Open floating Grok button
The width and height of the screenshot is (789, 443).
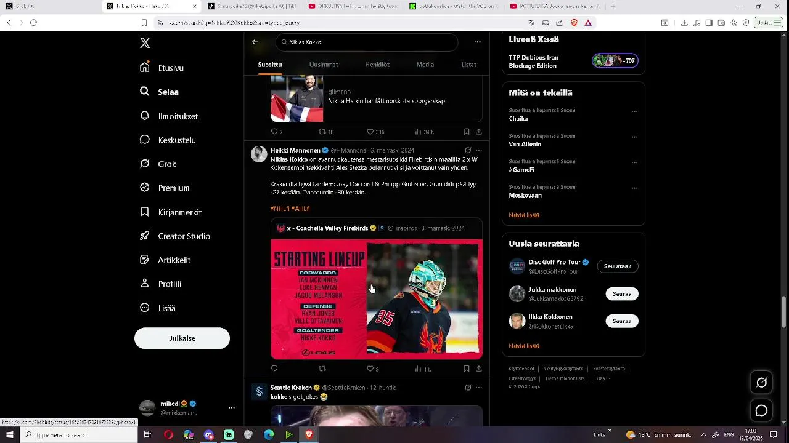click(761, 383)
